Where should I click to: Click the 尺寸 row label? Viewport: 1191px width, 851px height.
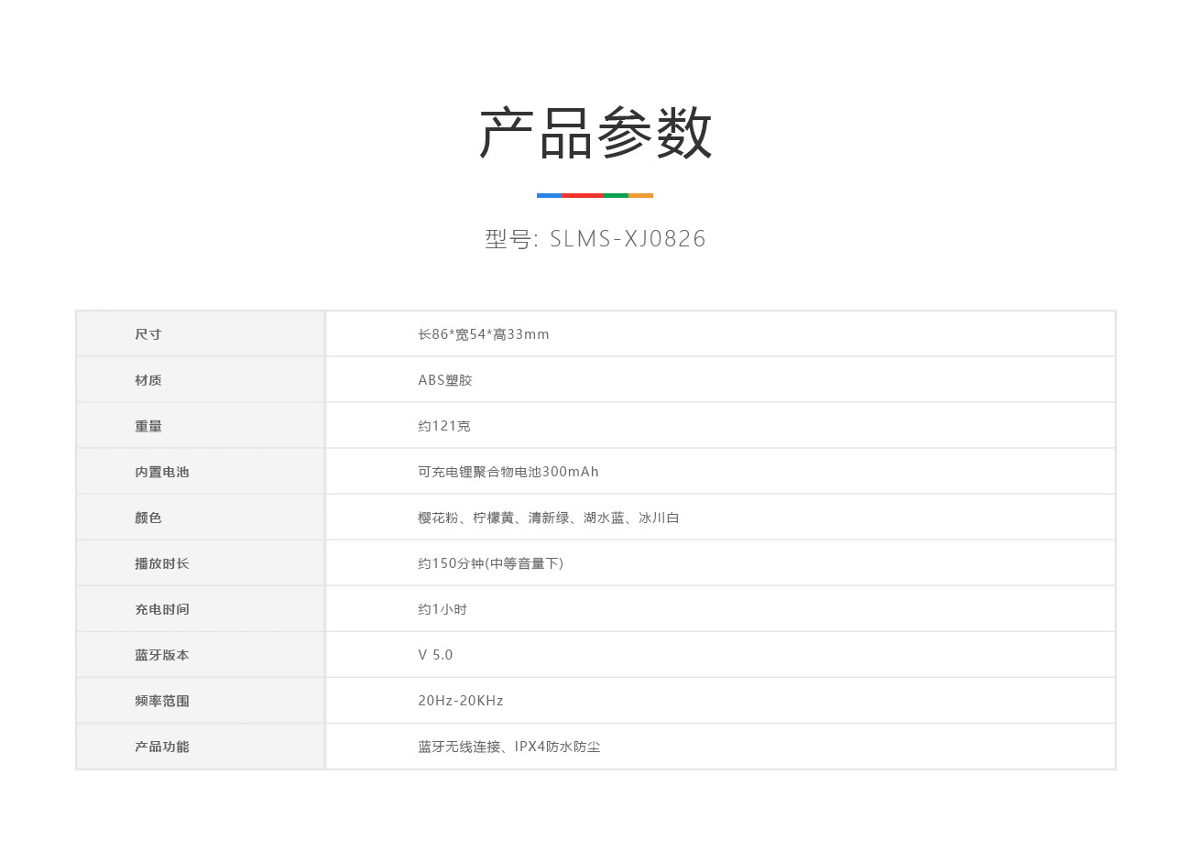(148, 334)
